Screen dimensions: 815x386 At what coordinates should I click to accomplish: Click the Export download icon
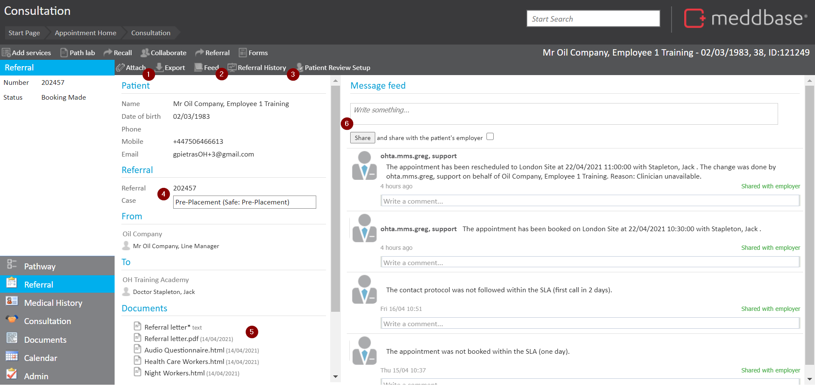click(x=159, y=67)
